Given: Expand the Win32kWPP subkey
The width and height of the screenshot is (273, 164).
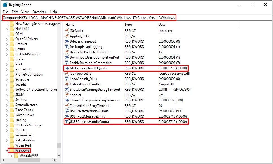Looking at the screenshot, I should (x=12, y=156).
